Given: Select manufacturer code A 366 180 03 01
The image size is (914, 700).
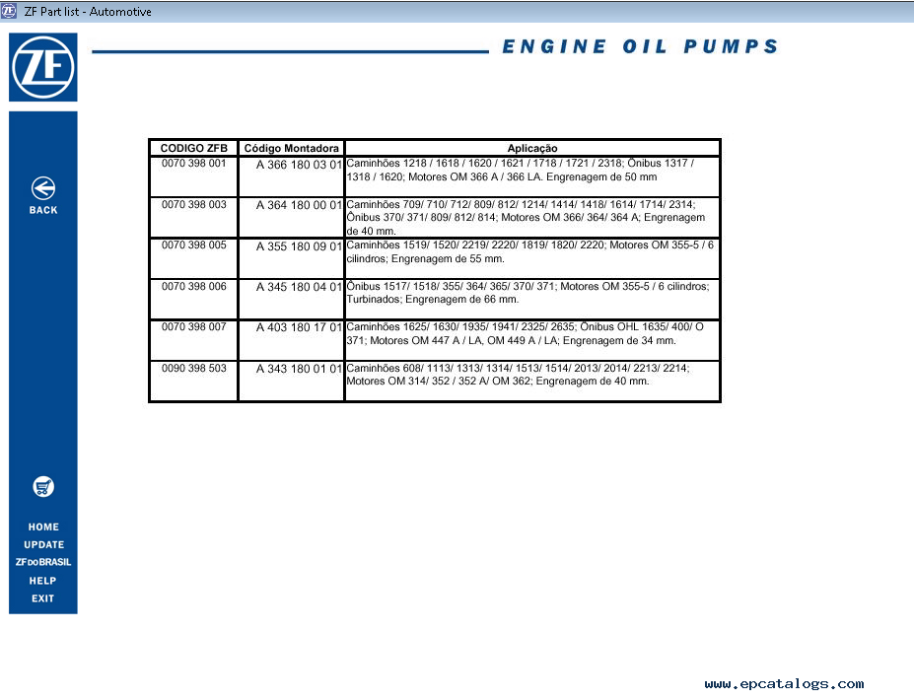Looking at the screenshot, I should pyautogui.click(x=299, y=165).
